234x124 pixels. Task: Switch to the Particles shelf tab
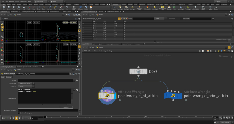[130, 4]
